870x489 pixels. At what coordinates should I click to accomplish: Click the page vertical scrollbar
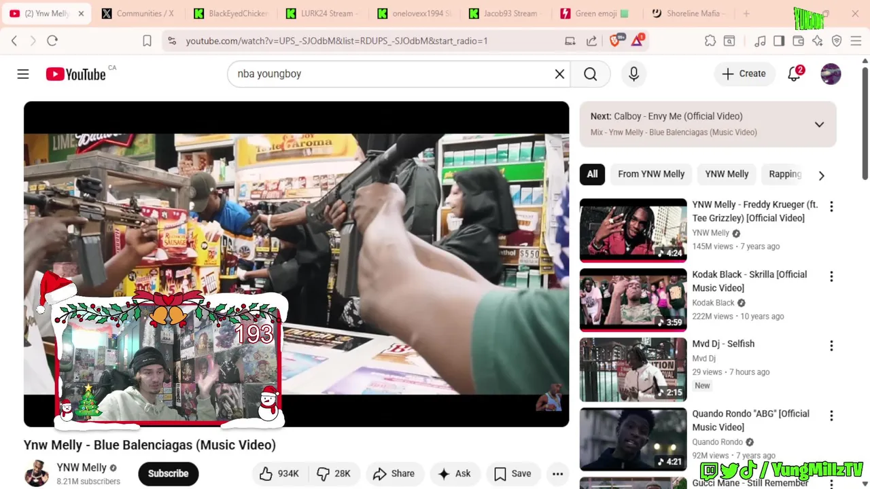865,122
